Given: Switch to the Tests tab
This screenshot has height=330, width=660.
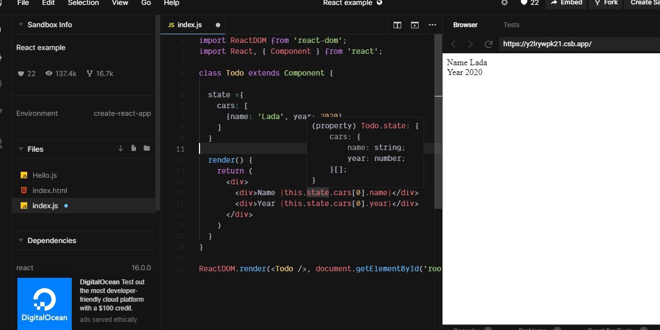Looking at the screenshot, I should tap(511, 25).
